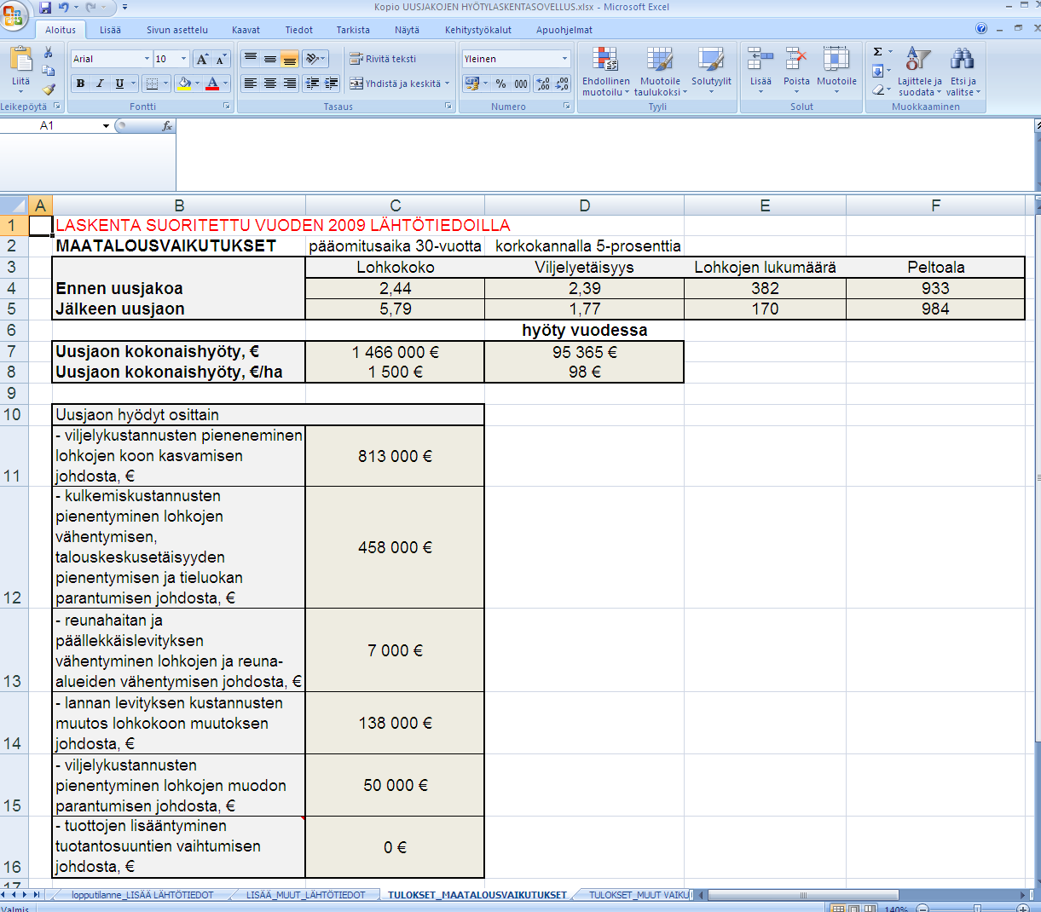The height and width of the screenshot is (912, 1041).
Task: Open the round Office button menu
Action: (14, 14)
